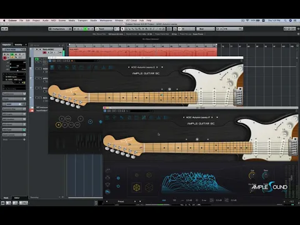
Task: Click the Preset label in the FX panel
Action: [121, 201]
